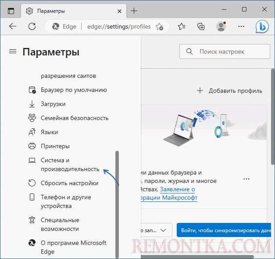Refresh the page

(32, 26)
